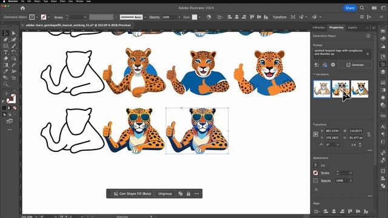
Task: Select the Pen tool
Action: coord(5,39)
